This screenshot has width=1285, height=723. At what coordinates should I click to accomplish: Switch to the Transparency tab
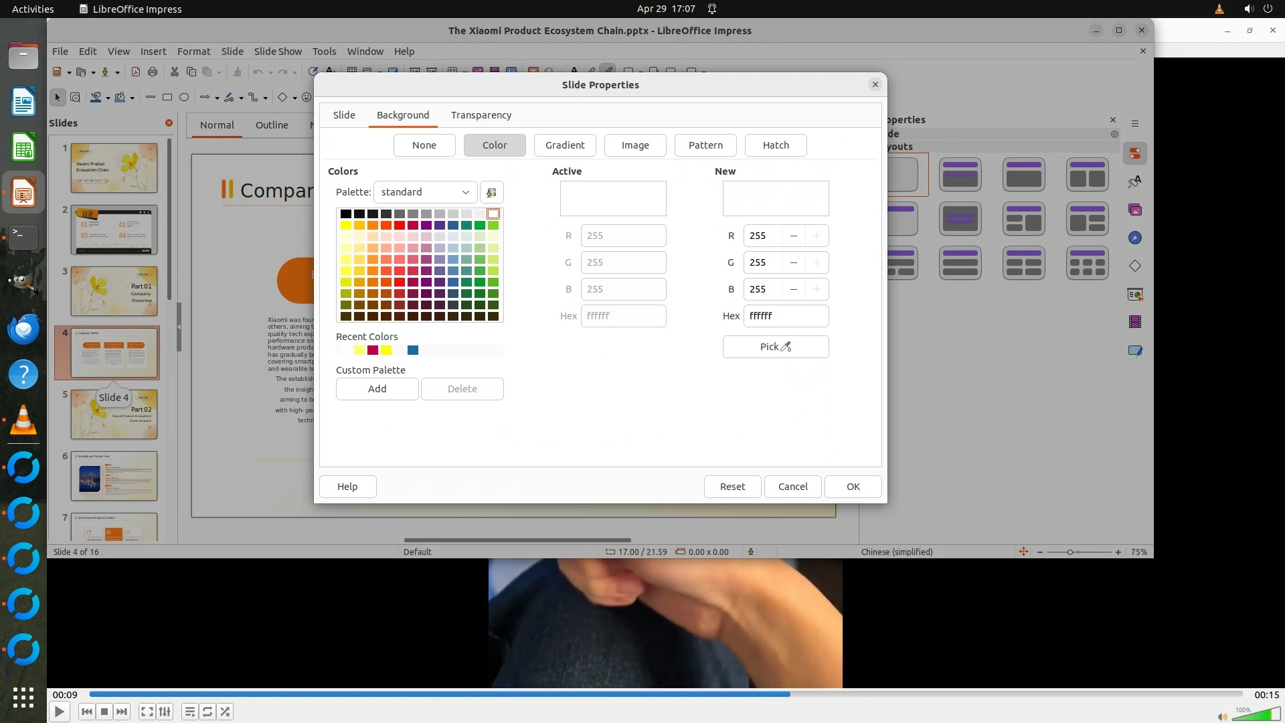(481, 115)
